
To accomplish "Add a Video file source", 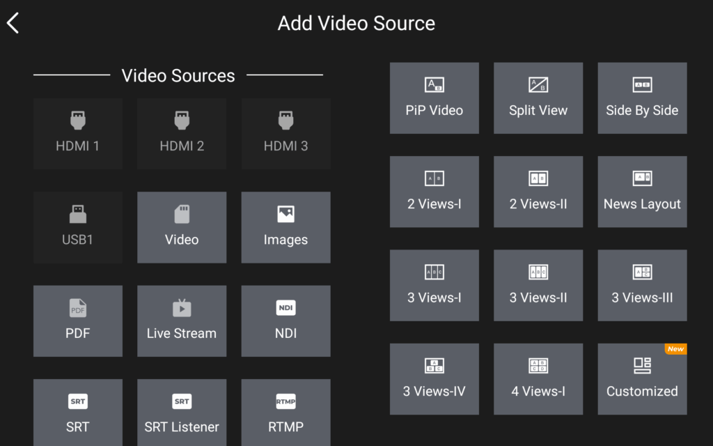I will 182,227.
